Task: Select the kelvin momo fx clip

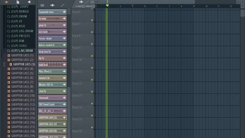Action: pyautogui.click(x=52, y=45)
